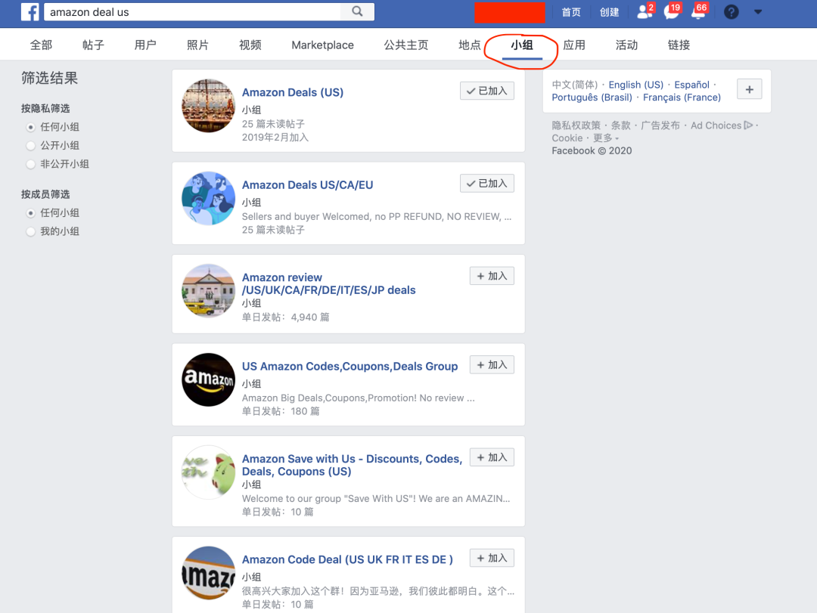Switch to the 帖子 tab

tap(93, 45)
